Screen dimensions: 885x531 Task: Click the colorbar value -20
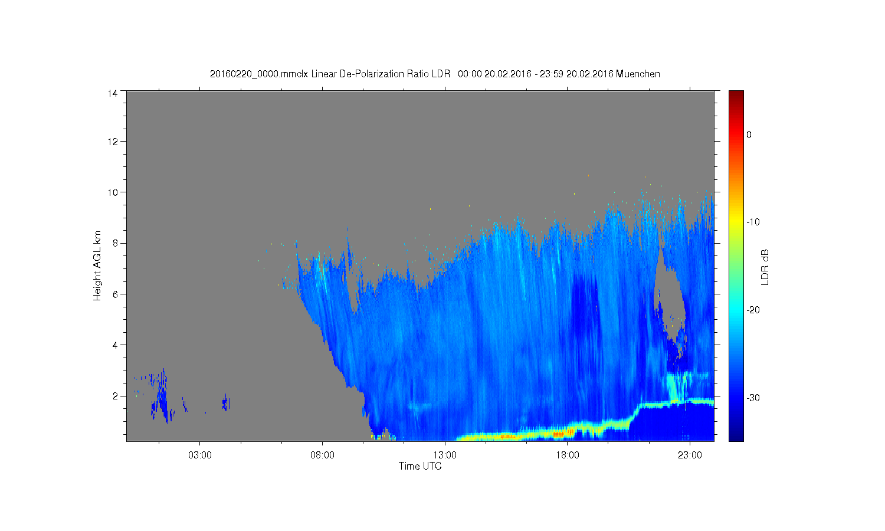coord(752,310)
